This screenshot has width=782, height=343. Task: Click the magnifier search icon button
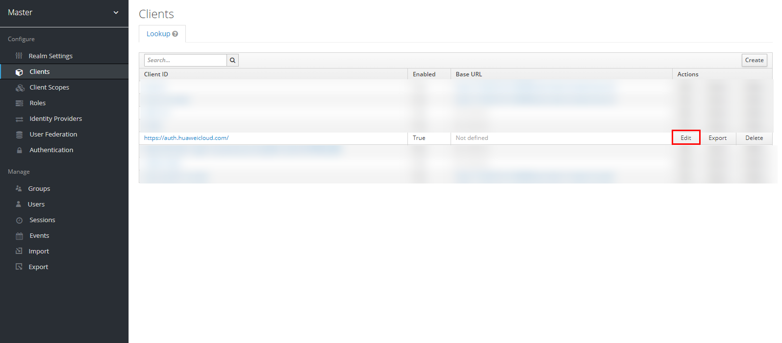232,60
